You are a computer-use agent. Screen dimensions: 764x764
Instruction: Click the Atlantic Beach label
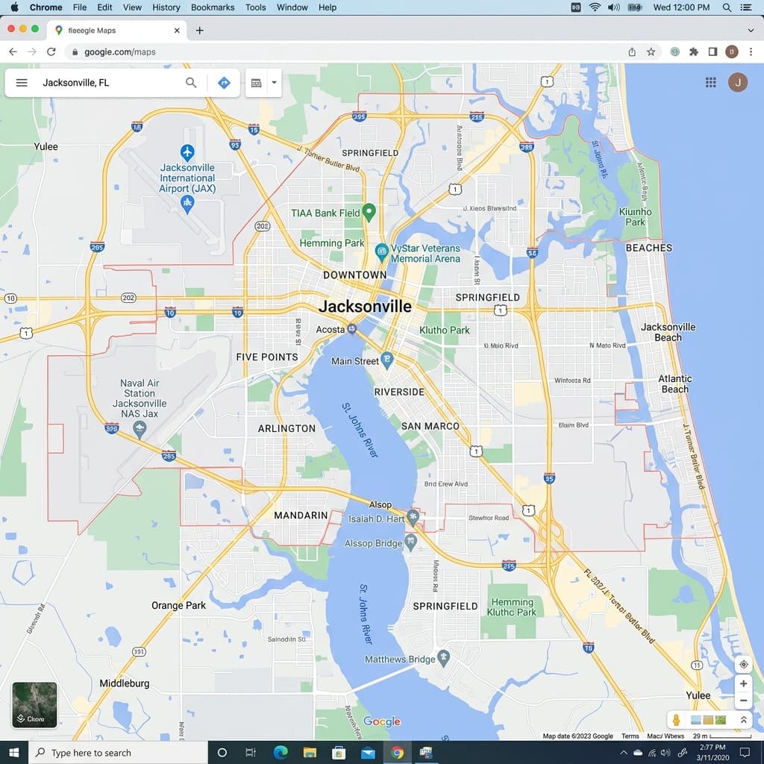pyautogui.click(x=674, y=384)
